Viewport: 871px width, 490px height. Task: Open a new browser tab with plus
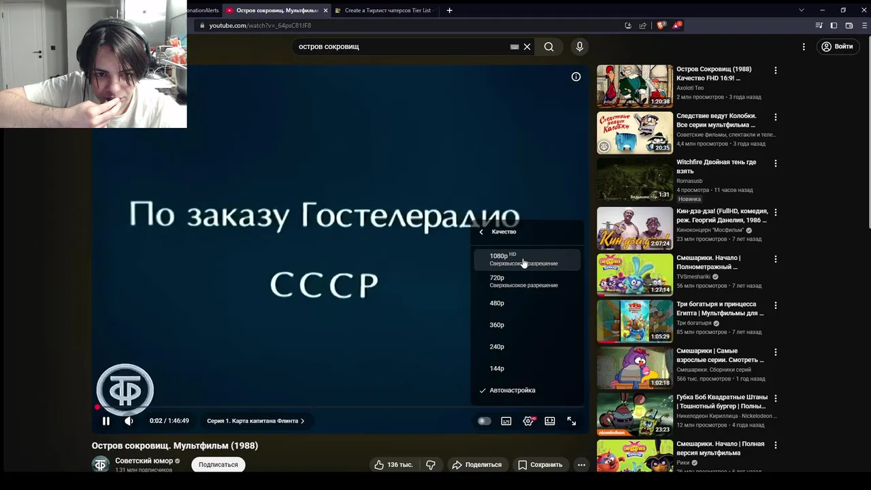pyautogui.click(x=449, y=10)
